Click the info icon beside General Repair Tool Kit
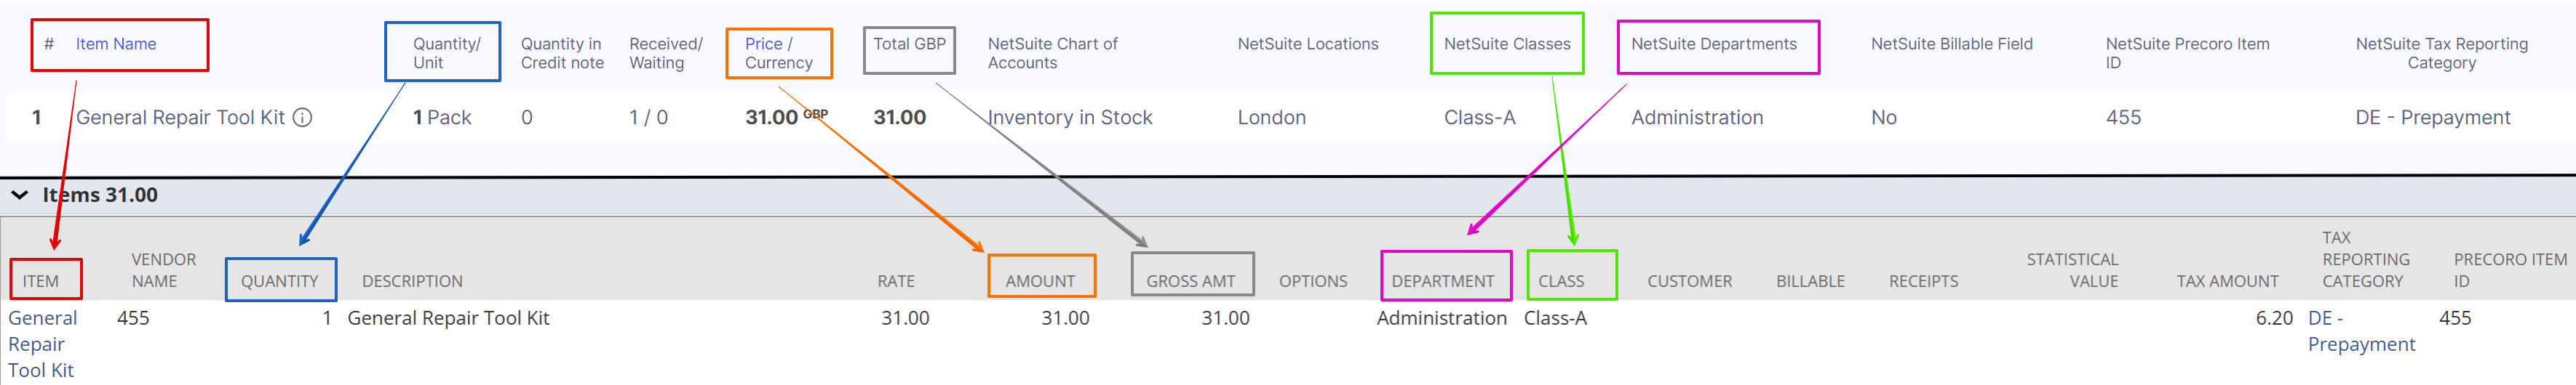 (x=302, y=118)
